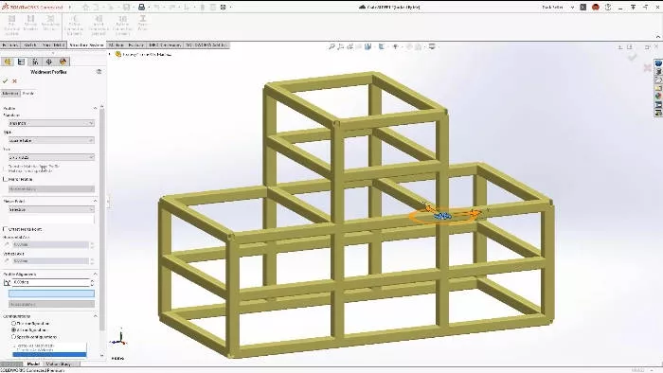Viewport: 663px width, 373px height.
Task: Click the panel splitter arrow at the panel edge
Action: coord(108,202)
